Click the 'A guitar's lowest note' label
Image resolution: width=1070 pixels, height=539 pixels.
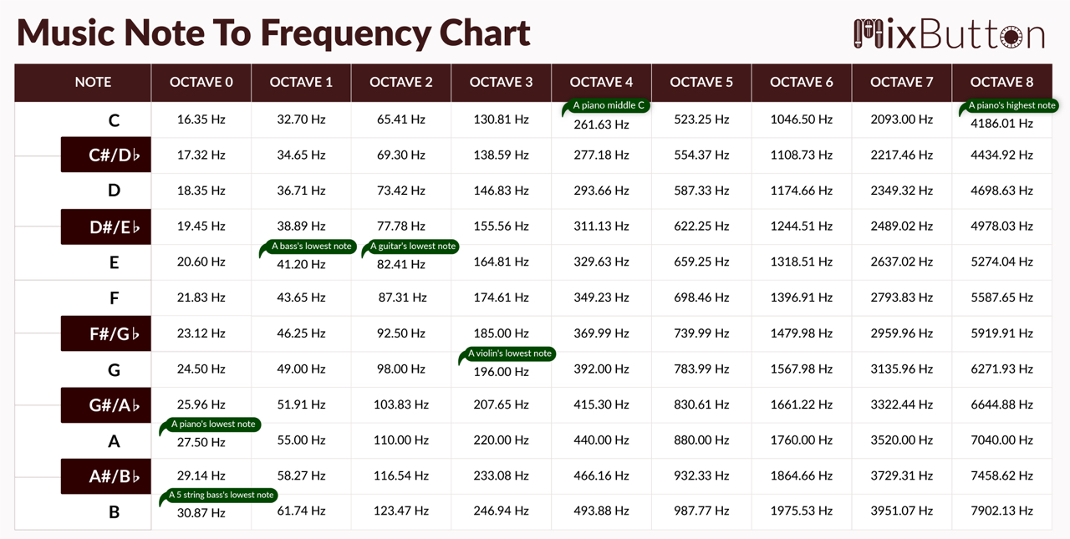click(x=412, y=247)
